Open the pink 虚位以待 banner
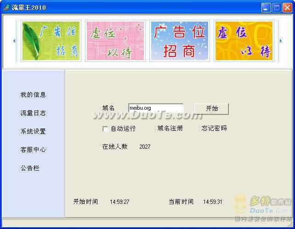 pos(115,41)
